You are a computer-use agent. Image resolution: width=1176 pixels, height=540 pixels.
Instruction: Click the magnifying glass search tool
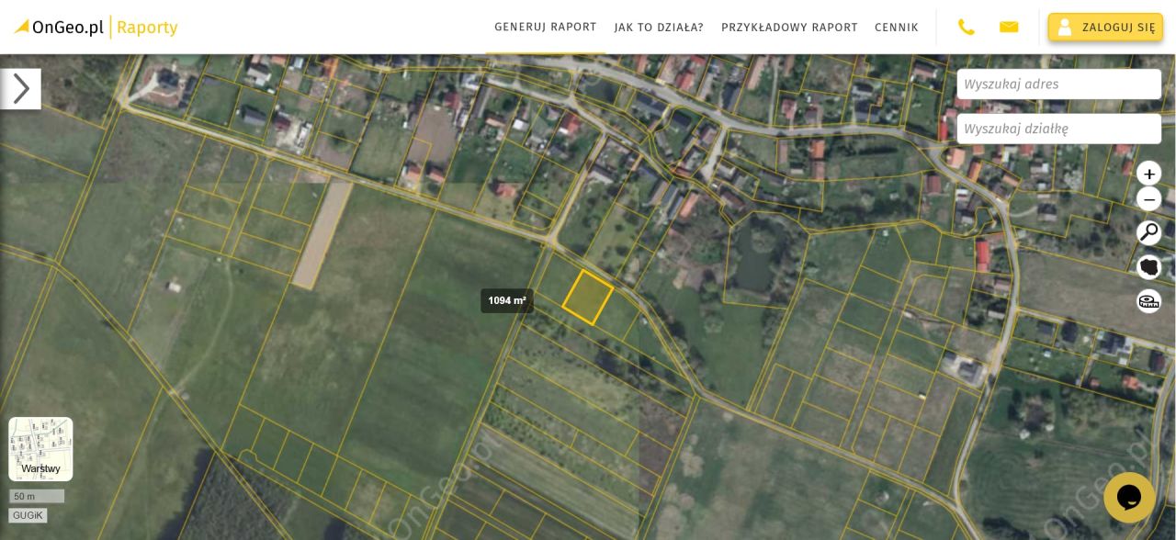1148,232
